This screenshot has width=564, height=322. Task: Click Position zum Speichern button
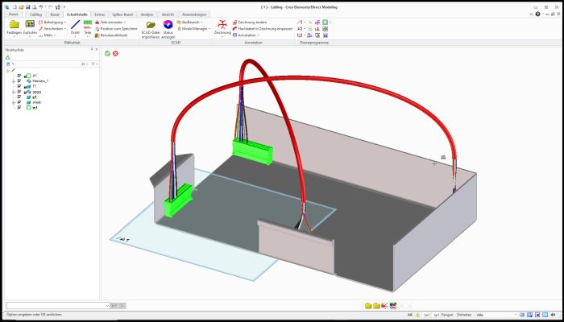[118, 28]
